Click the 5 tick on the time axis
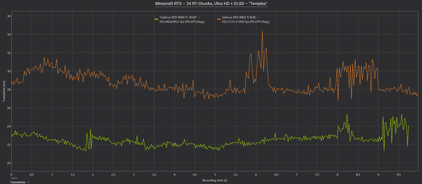Image resolution: width=422 pixels, height=184 pixels. pos(215,174)
